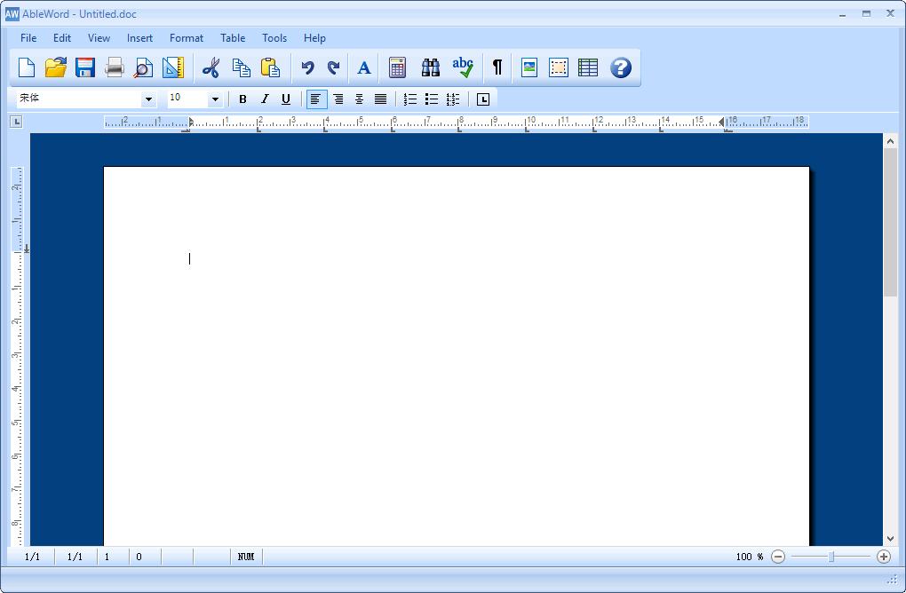Open a file with folder icon
906x593 pixels.
[x=55, y=67]
